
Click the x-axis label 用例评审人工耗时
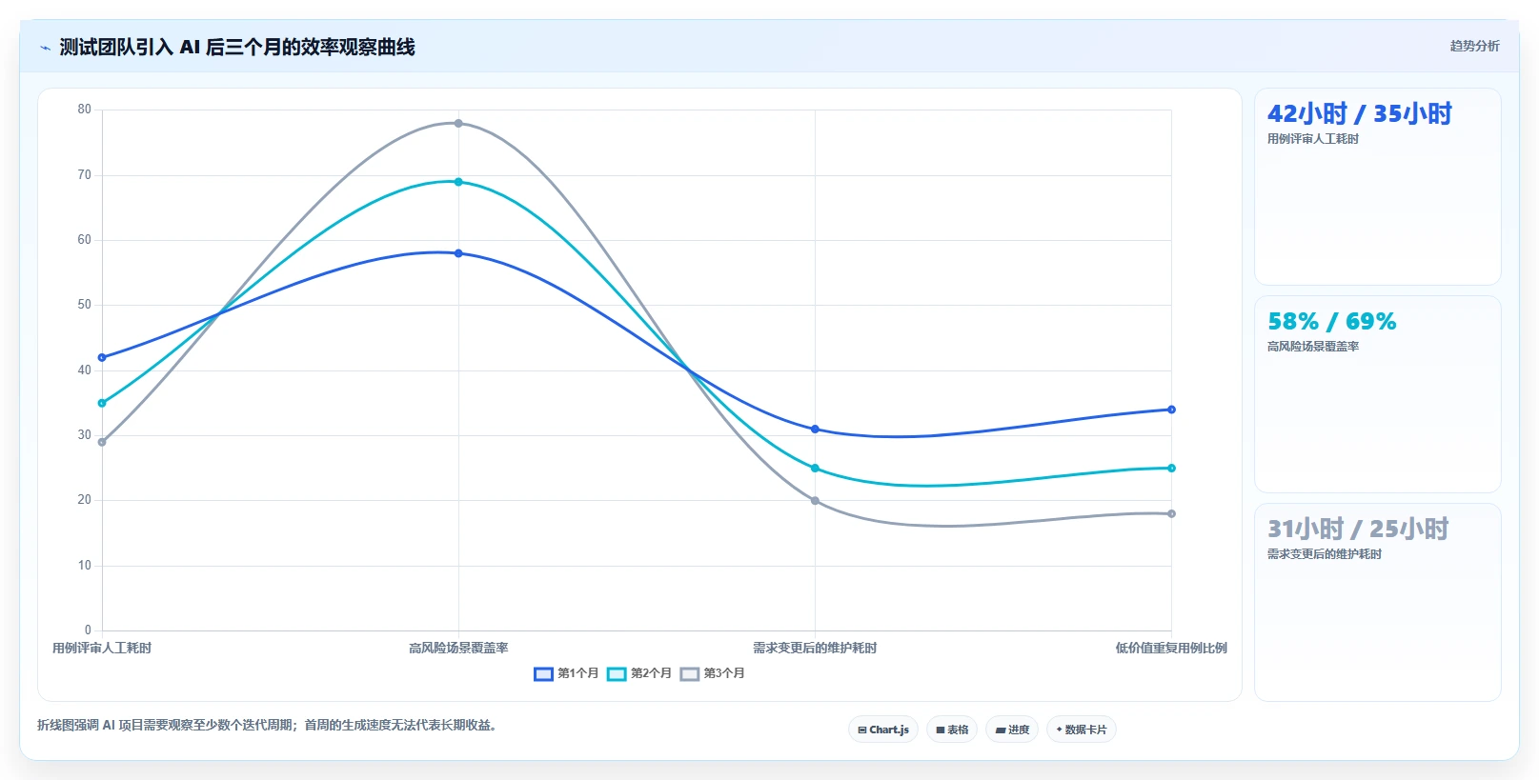(102, 648)
